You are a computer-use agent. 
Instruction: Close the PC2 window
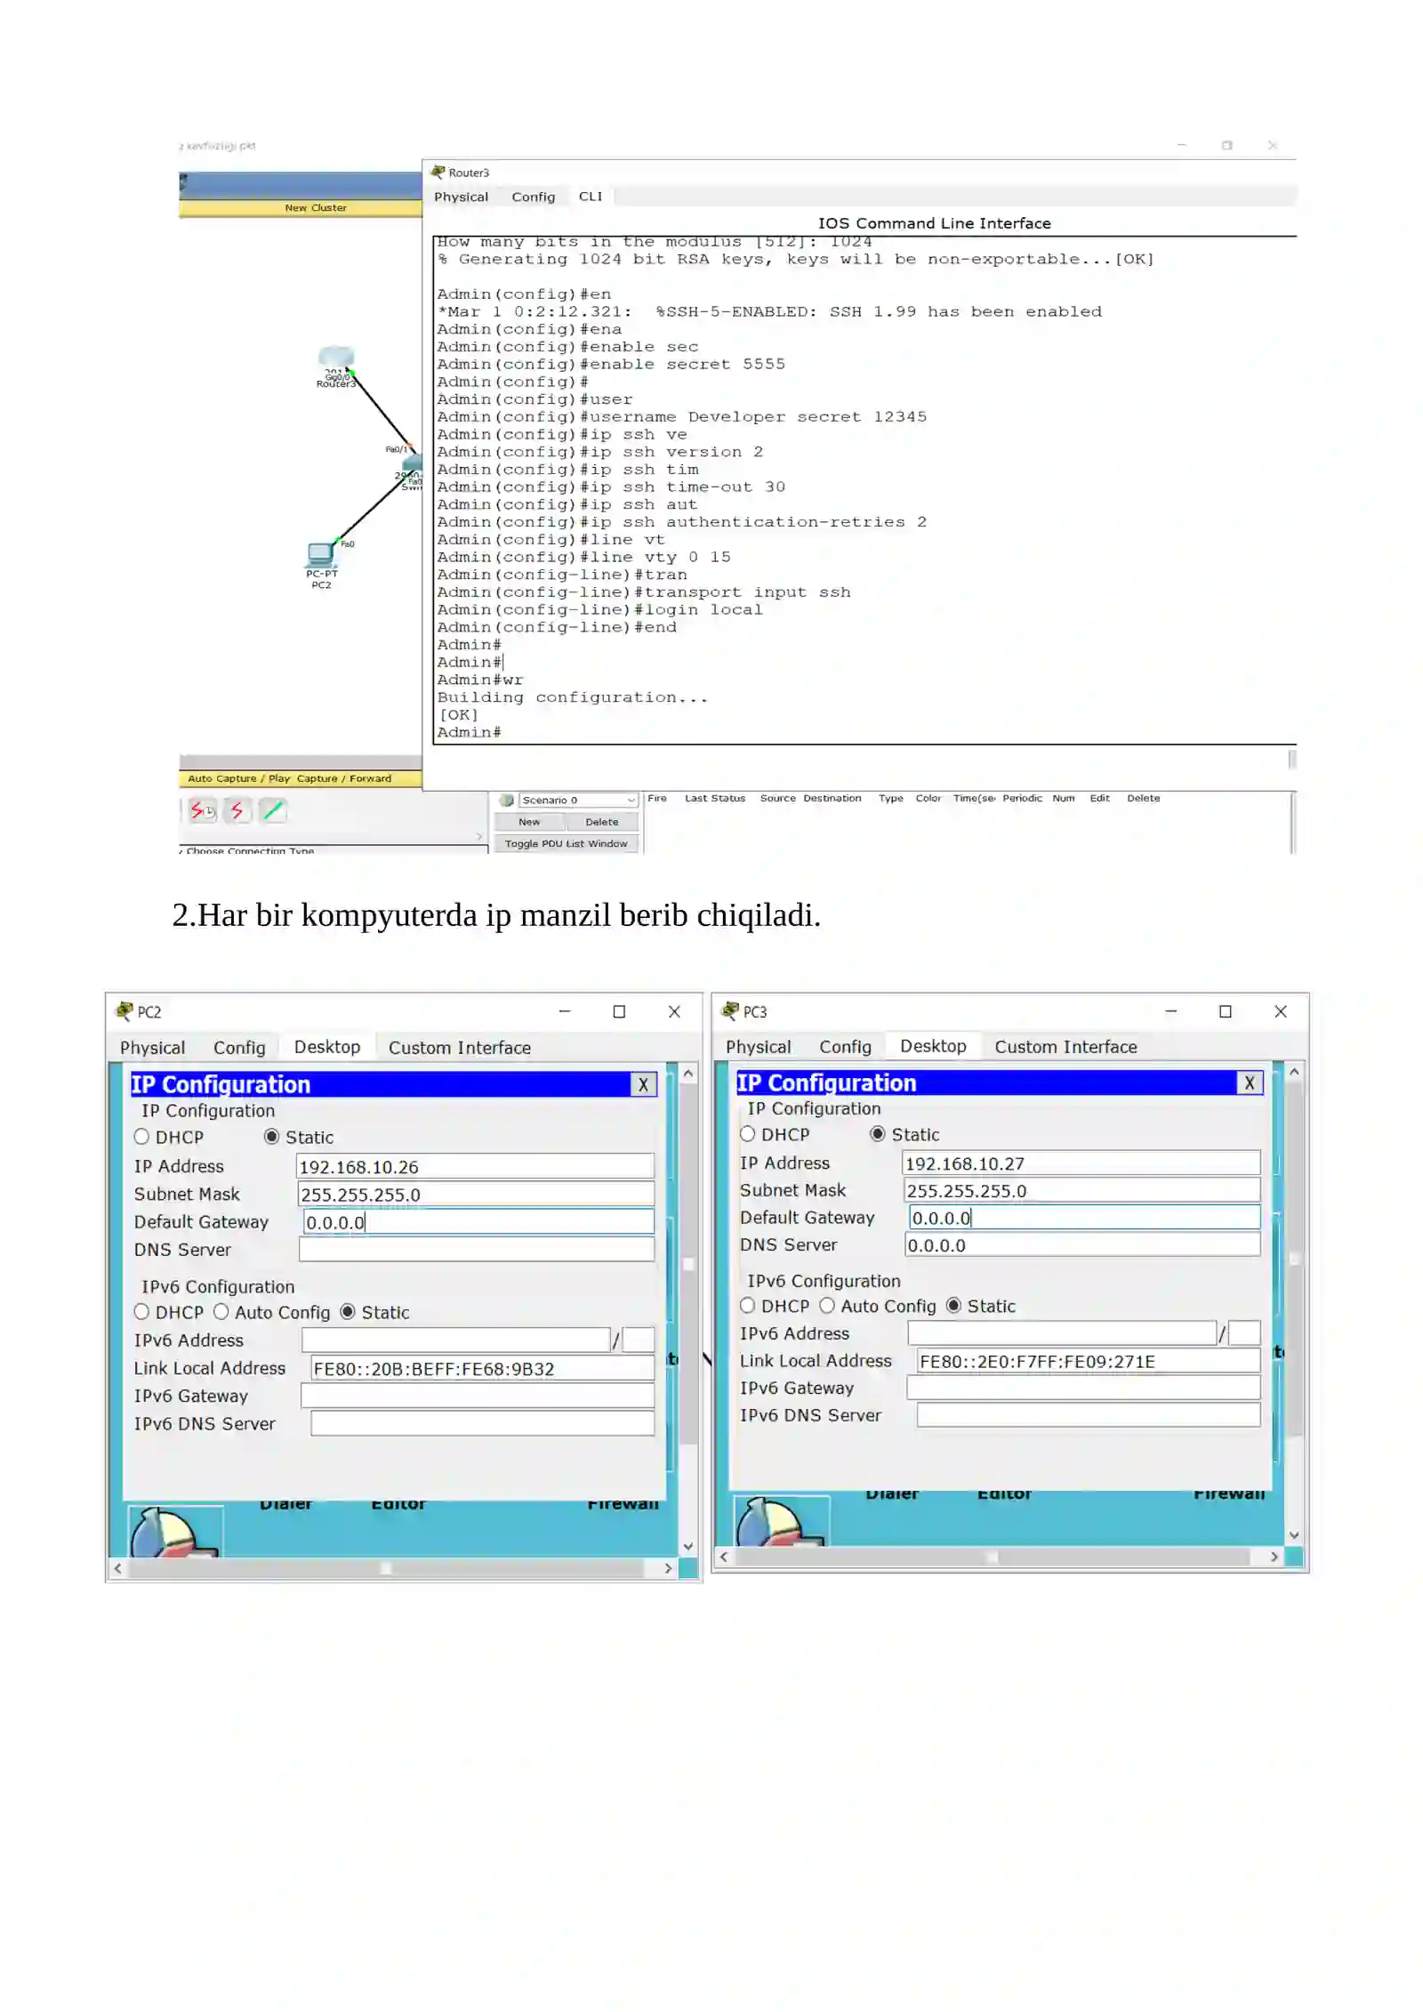pyautogui.click(x=674, y=1011)
